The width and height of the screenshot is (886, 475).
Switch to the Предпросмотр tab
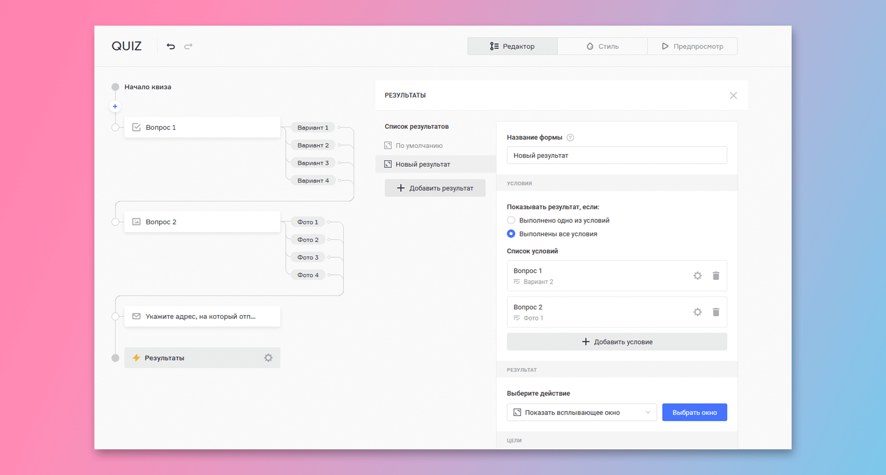coord(692,46)
